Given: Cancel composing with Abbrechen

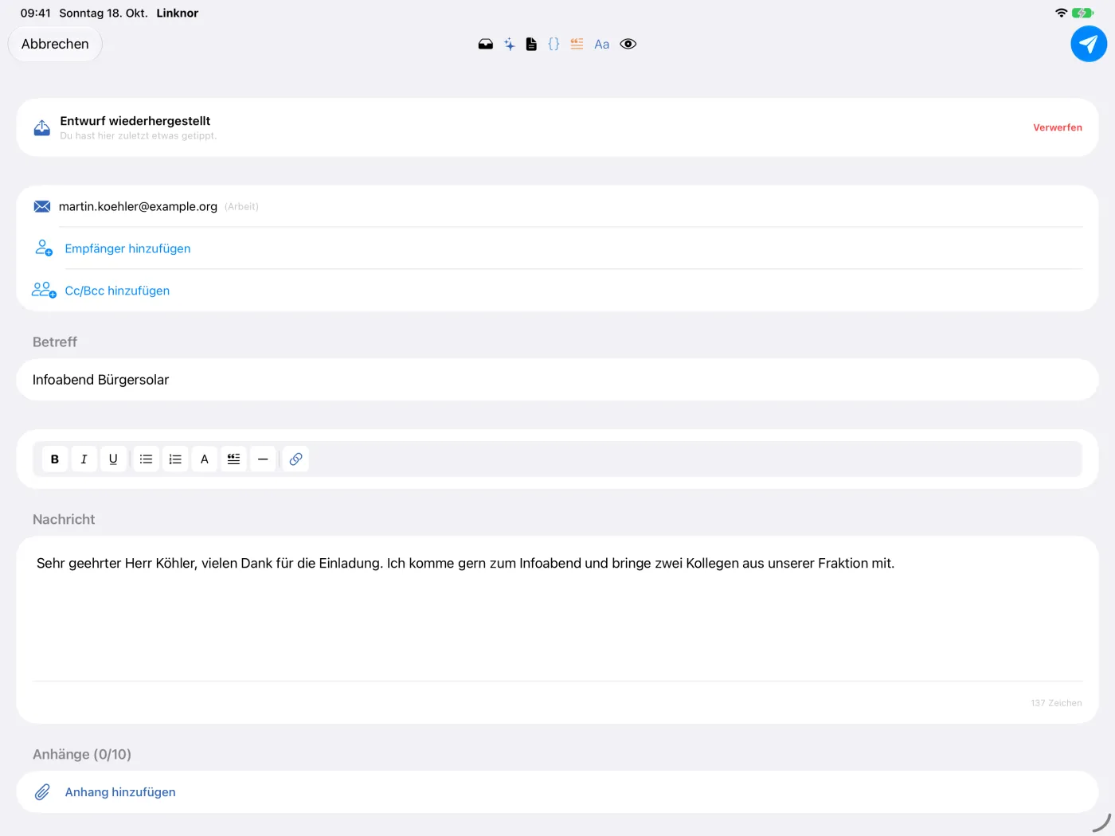Looking at the screenshot, I should click(x=55, y=44).
